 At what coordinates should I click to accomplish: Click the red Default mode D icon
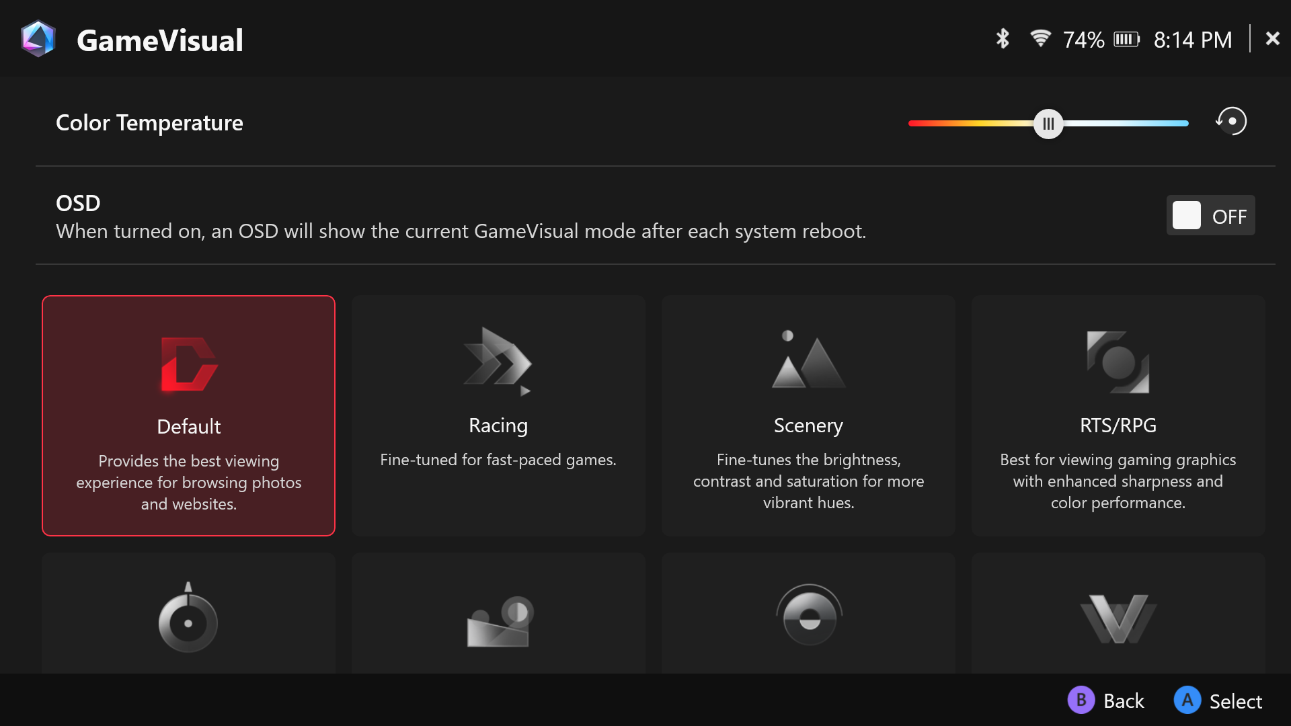click(x=189, y=364)
